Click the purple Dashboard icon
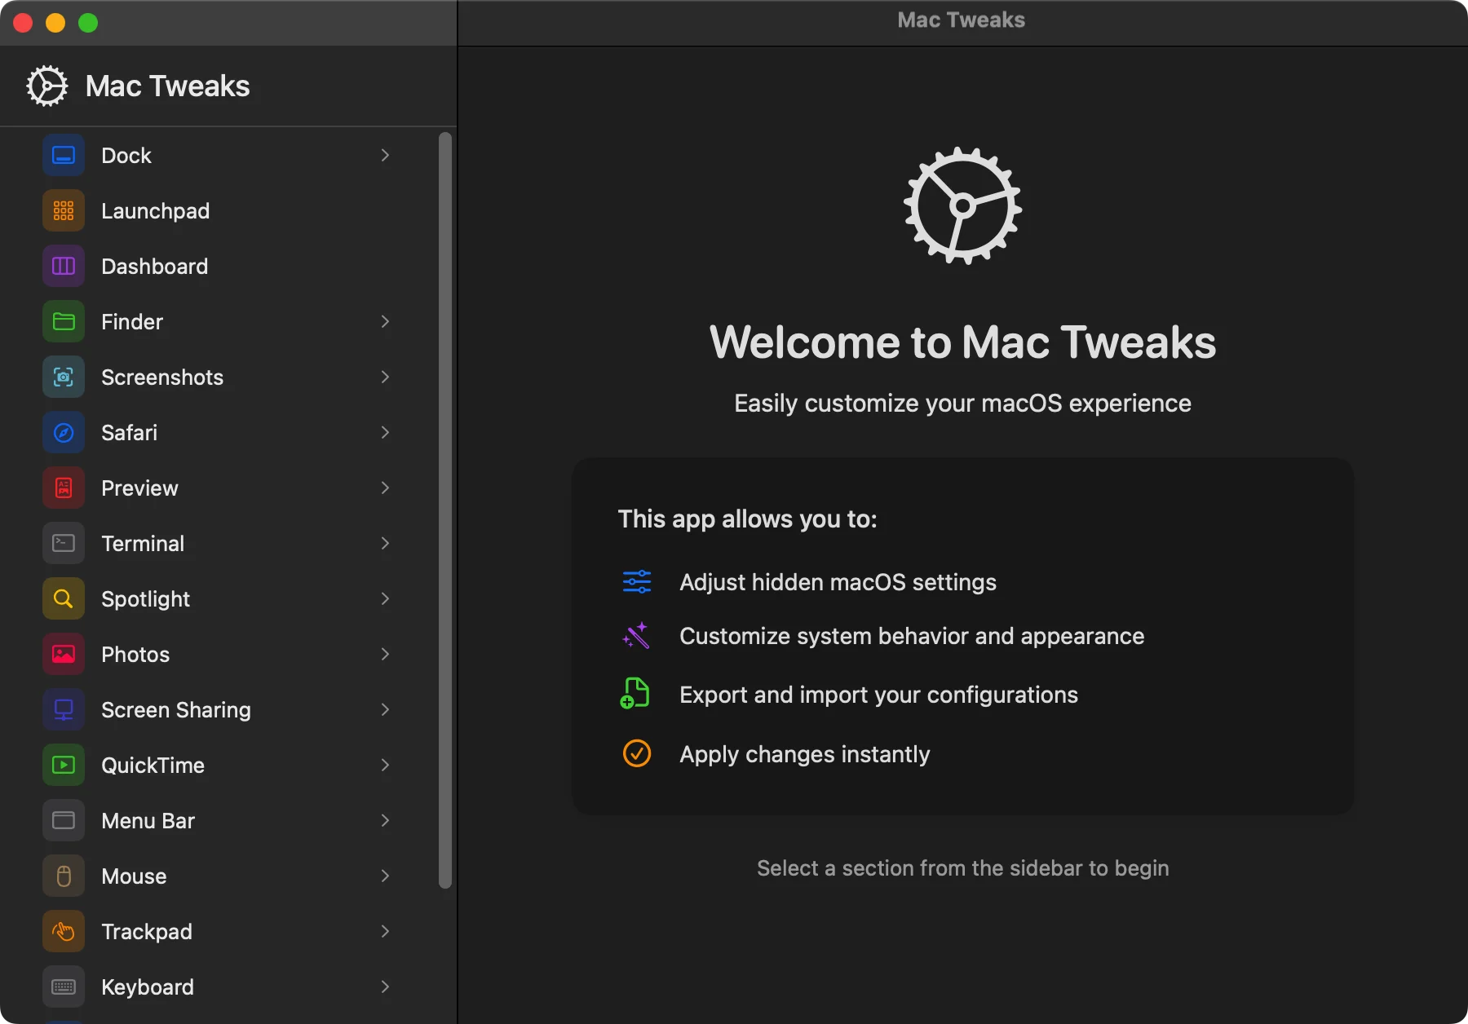 [x=64, y=266]
